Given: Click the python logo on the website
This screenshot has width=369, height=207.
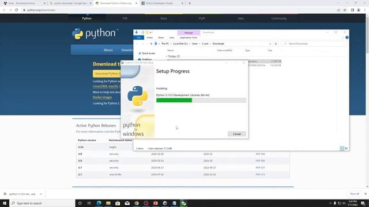Looking at the screenshot, I should coord(95,33).
